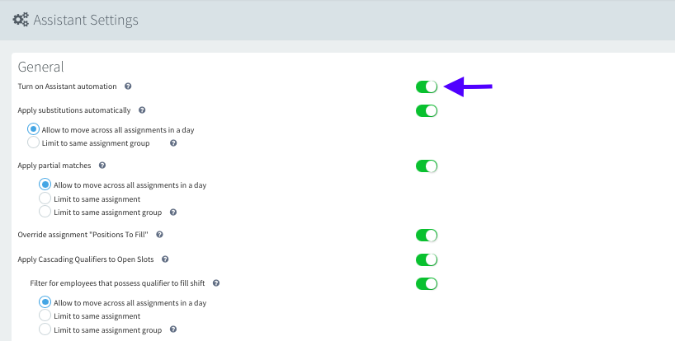This screenshot has width=675, height=341.
Task: Select Allow to move across all assignments under qualifier filter
Action: [x=45, y=302]
